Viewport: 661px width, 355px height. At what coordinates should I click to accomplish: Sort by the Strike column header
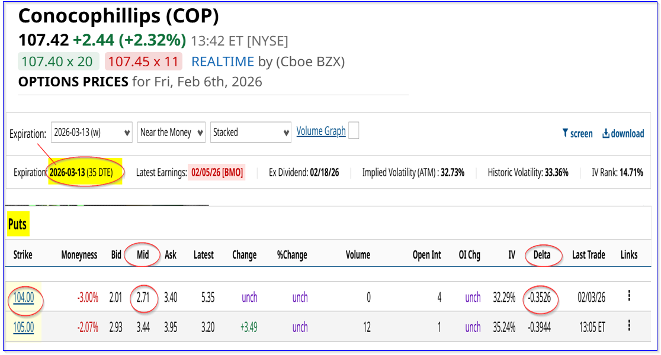point(23,255)
